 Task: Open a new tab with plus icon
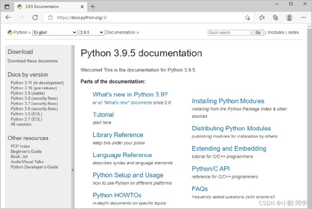93,7
